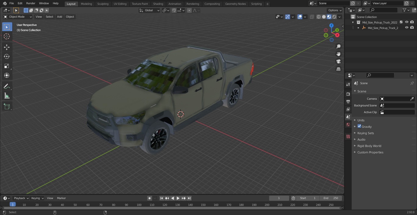
Task: Pin the Scene properties panel
Action: tap(412, 83)
